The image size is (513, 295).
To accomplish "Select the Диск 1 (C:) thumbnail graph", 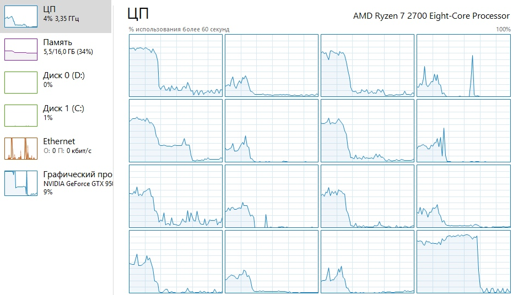I will point(21,116).
